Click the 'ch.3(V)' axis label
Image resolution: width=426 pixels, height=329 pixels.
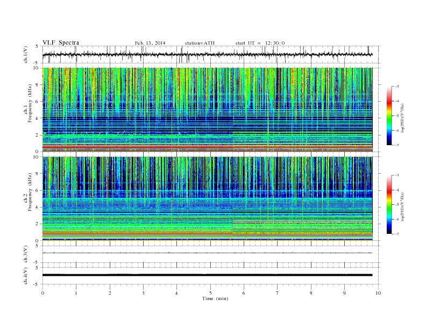pyautogui.click(x=25, y=254)
